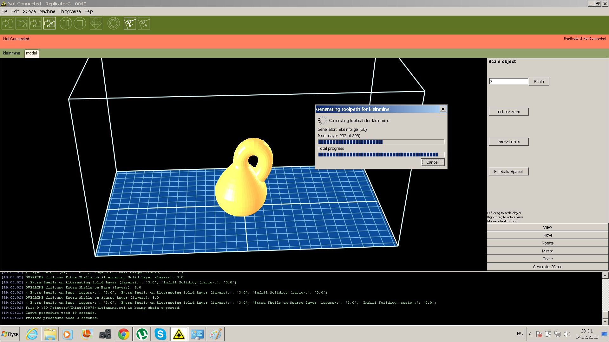This screenshot has width=609, height=342.
Task: Click console line 'Preface procedure took 3 seconds.'
Action: 62,318
